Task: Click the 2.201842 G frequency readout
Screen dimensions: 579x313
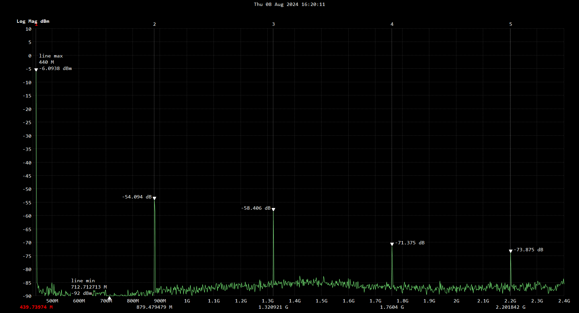Action: 511,307
